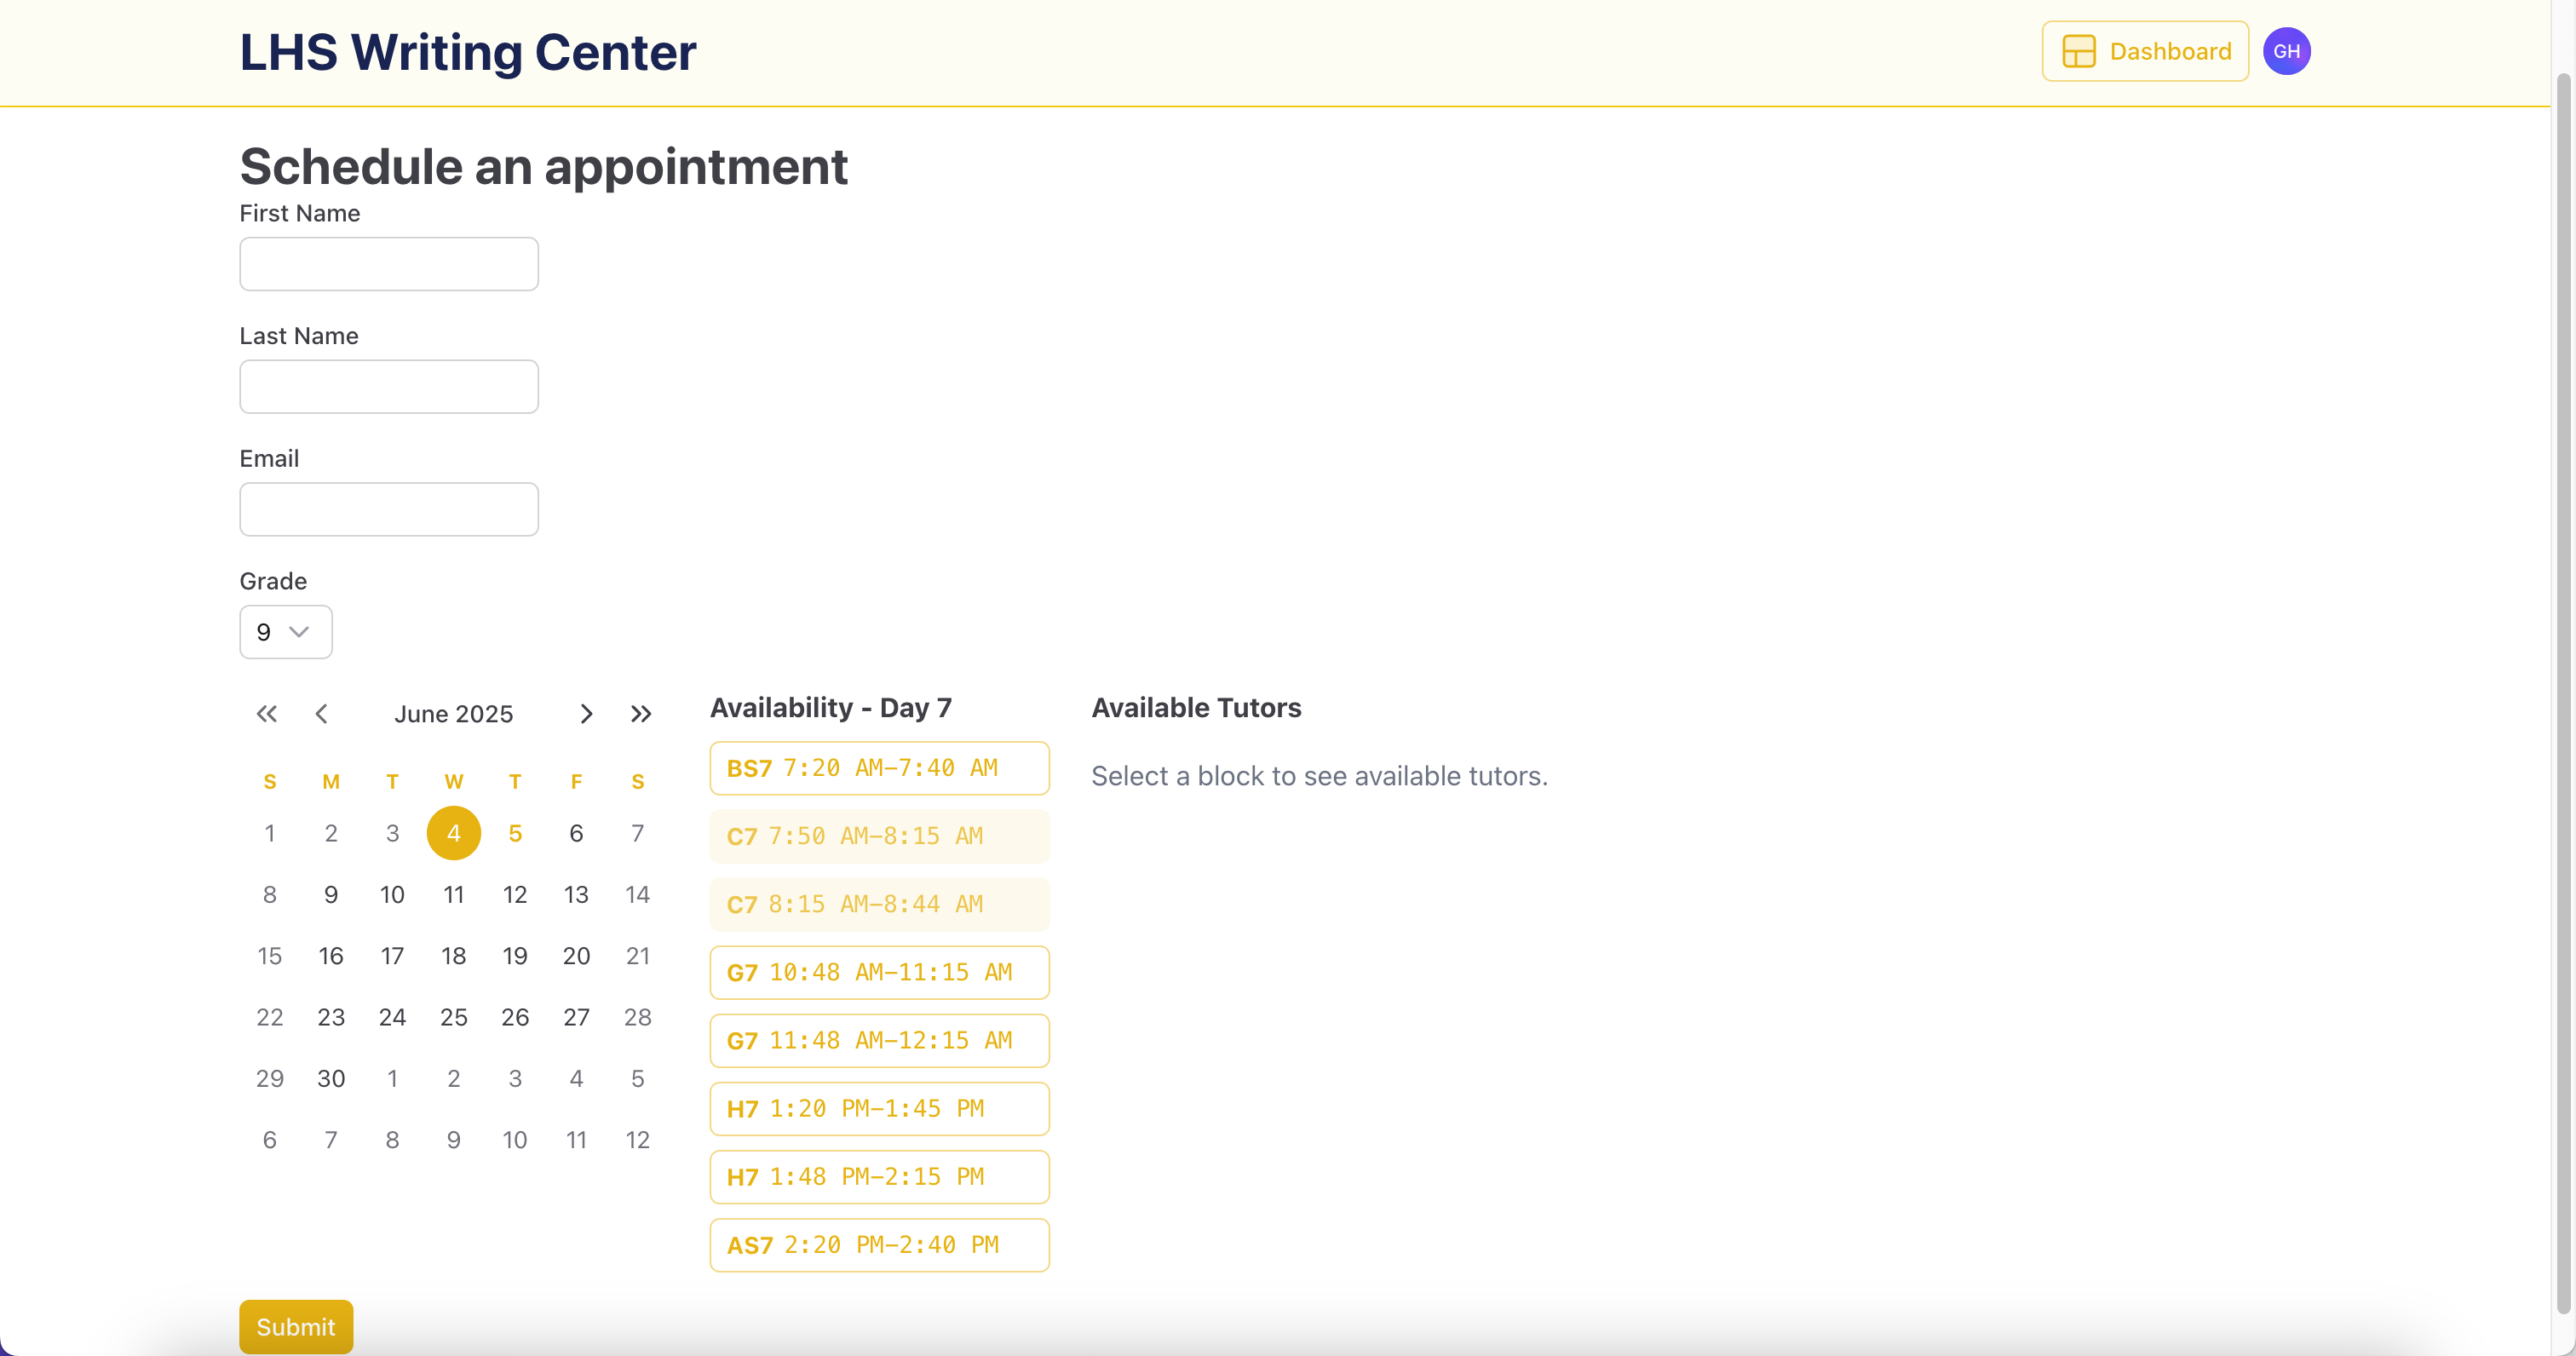Viewport: 2576px width, 1356px height.
Task: Focus the Email input field
Action: click(389, 510)
